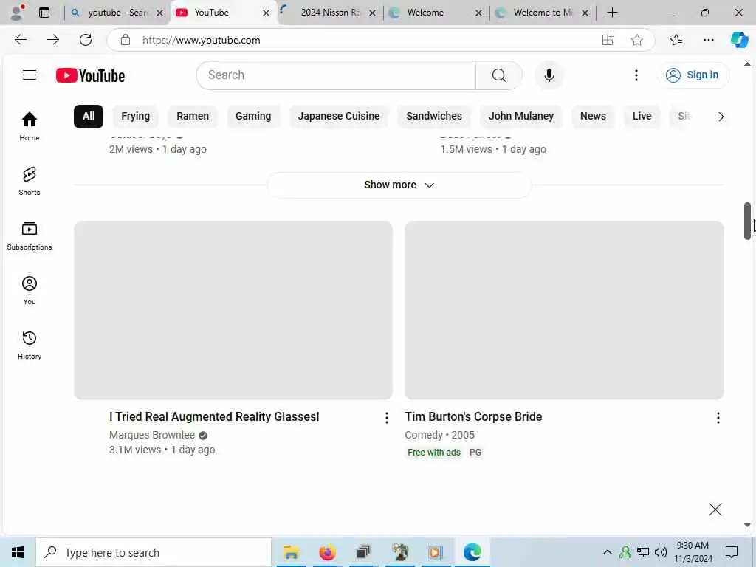This screenshot has height=567, width=756.
Task: Show next filter chips with arrow
Action: tap(721, 117)
